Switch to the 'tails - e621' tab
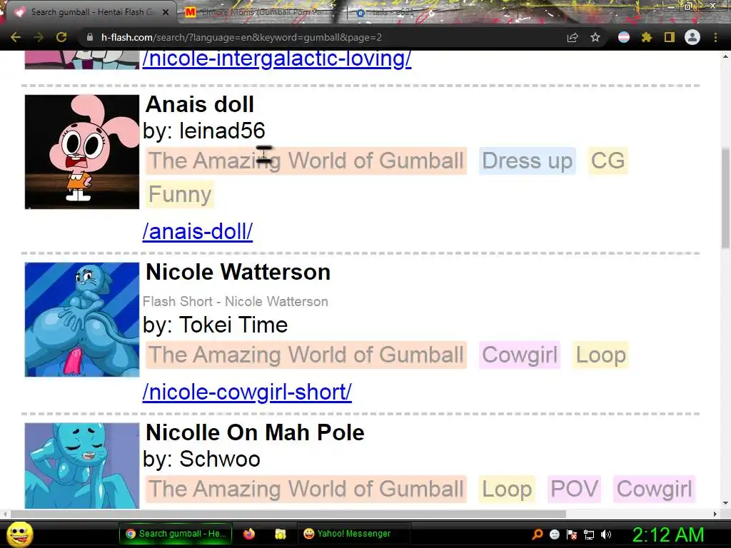This screenshot has height=548, width=731. point(392,13)
